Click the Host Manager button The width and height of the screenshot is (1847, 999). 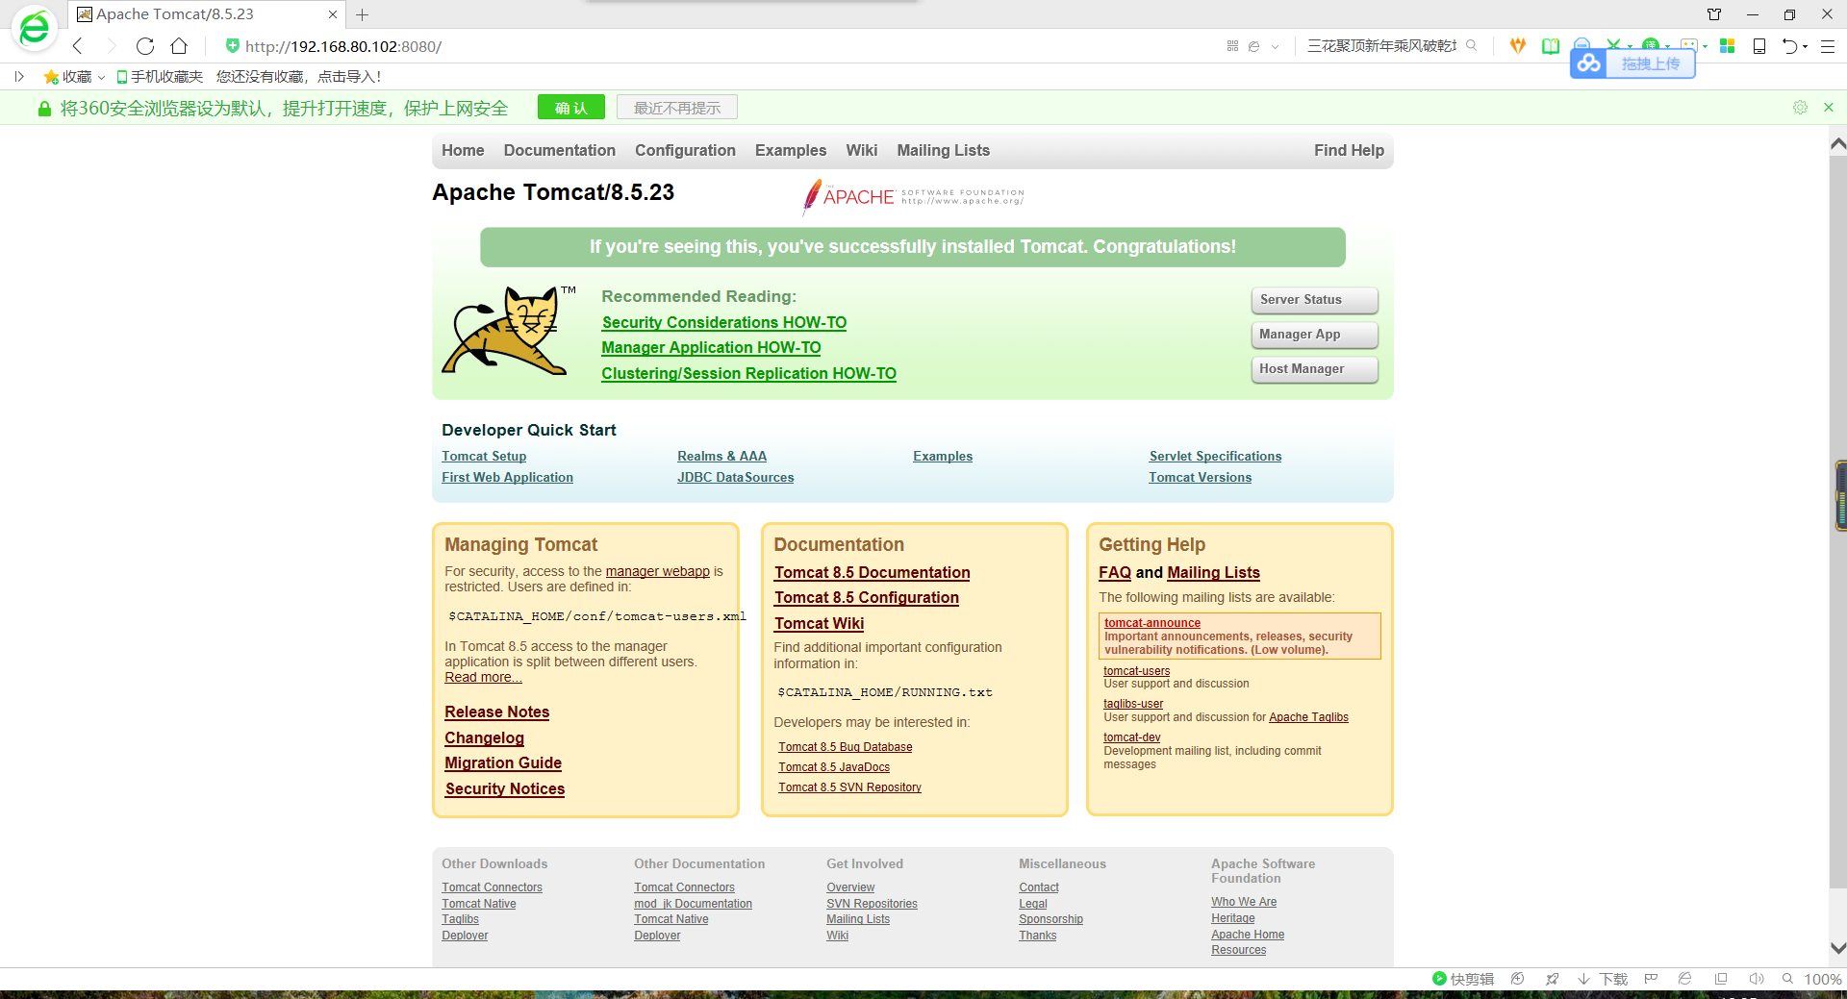1314,369
